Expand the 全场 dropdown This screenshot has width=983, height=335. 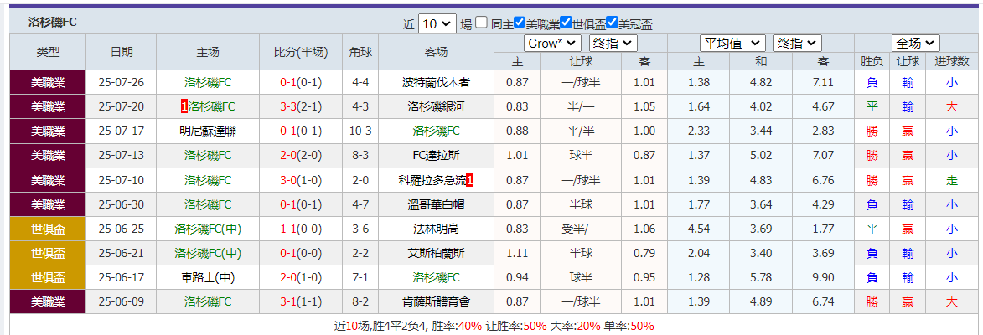pos(916,43)
